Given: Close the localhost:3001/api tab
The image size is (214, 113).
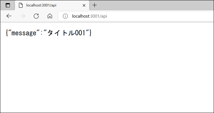Looking at the screenshot, I should 84,6.
